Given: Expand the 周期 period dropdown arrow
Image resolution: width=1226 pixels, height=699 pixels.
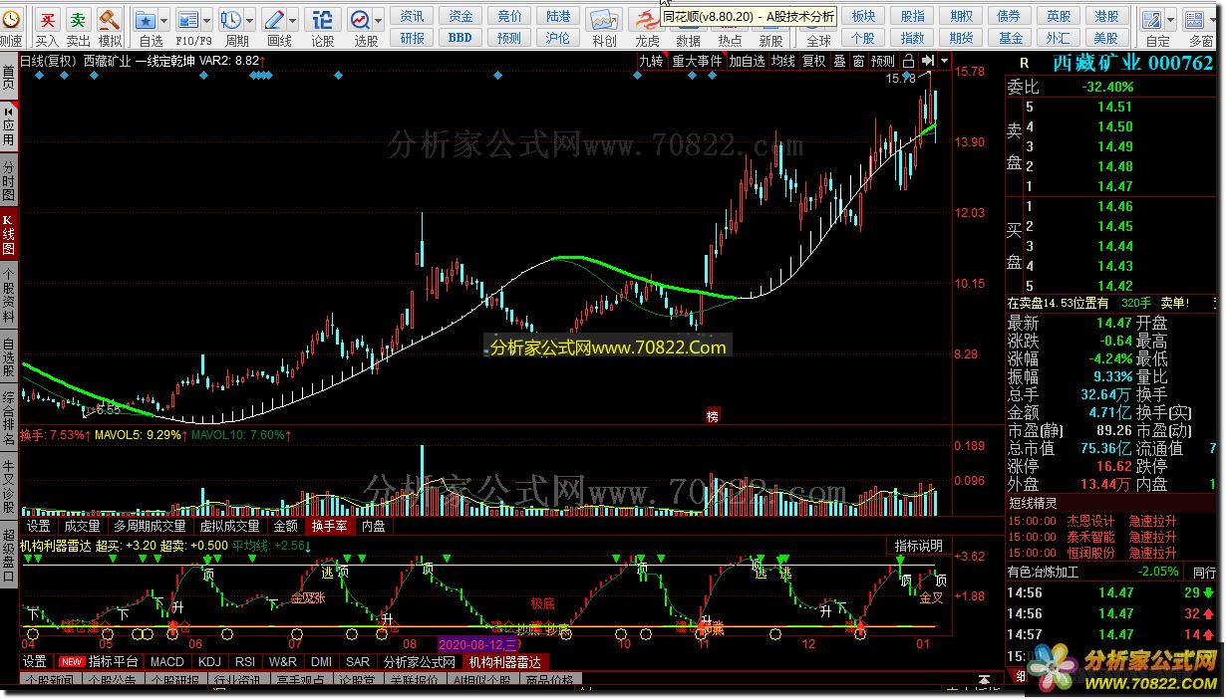Looking at the screenshot, I should point(250,20).
